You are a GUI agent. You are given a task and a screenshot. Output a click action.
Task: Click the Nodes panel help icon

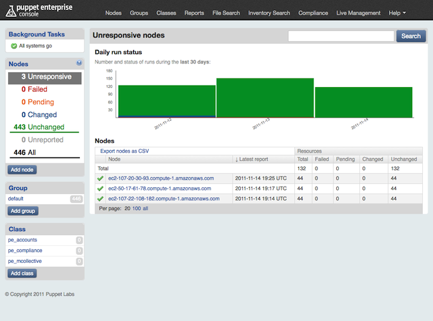point(79,63)
